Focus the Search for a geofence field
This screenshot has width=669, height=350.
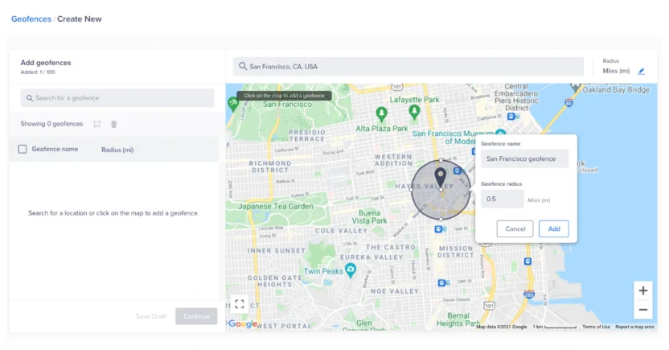(117, 97)
